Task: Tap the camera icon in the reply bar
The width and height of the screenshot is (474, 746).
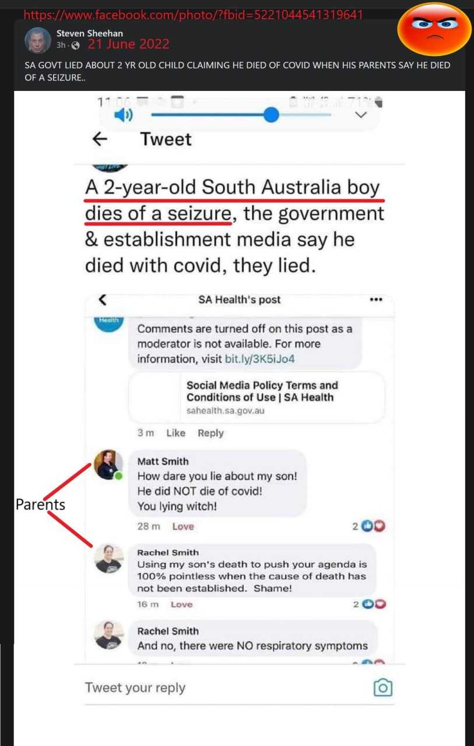Action: click(382, 688)
